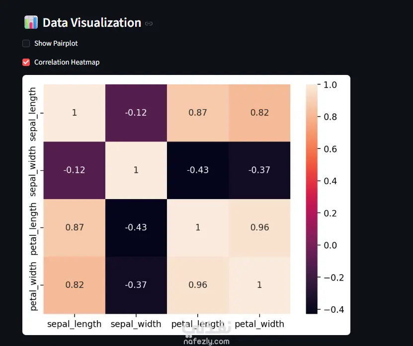Click the anchor link icon beside heading
Screen dimensions: 413x346
(x=149, y=24)
